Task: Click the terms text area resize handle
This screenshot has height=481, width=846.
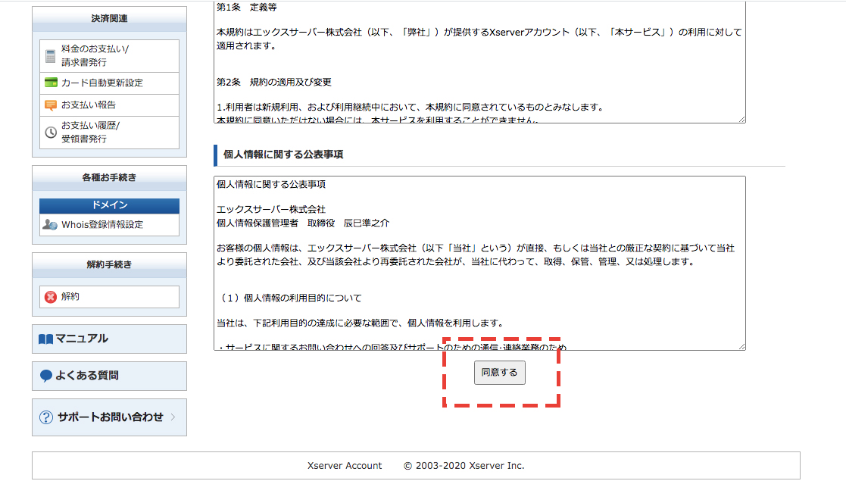Action: [x=741, y=119]
